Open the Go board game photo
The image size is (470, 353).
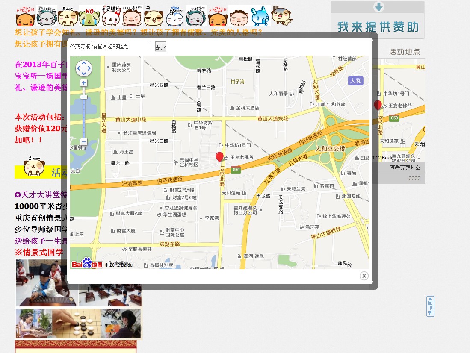[x=77, y=324]
